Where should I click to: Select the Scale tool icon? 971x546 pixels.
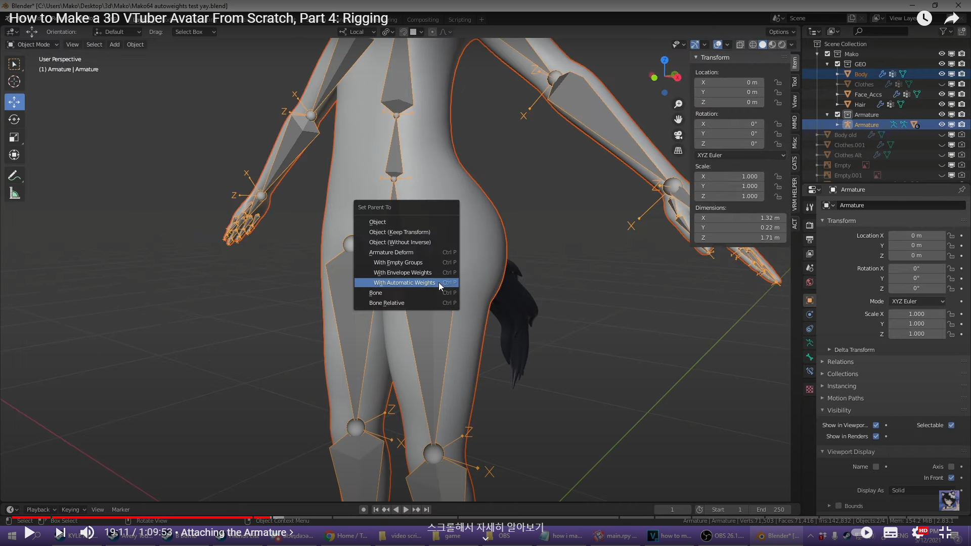14,138
